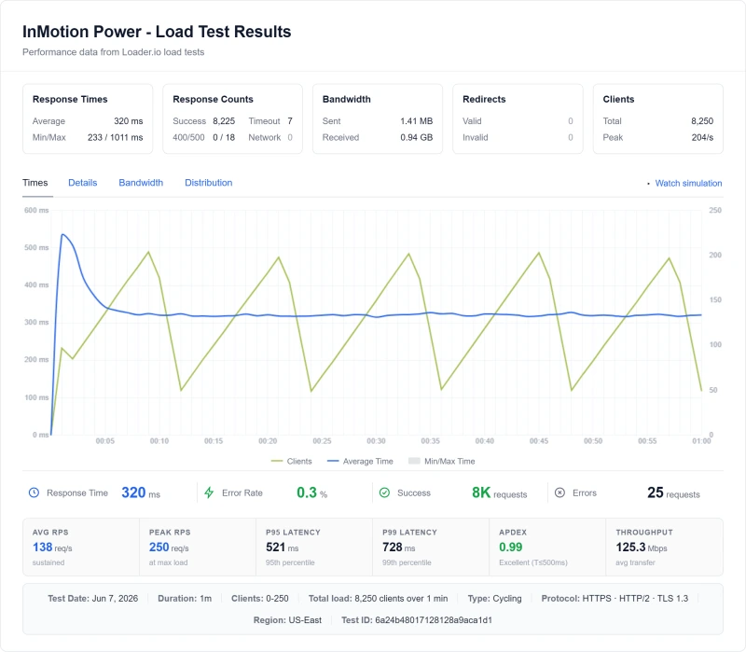Click the InMotion Power - Load Test Results heading
Viewport: 746px width, 652px height.
tap(157, 32)
